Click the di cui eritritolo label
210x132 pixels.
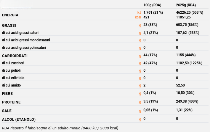click(13, 78)
